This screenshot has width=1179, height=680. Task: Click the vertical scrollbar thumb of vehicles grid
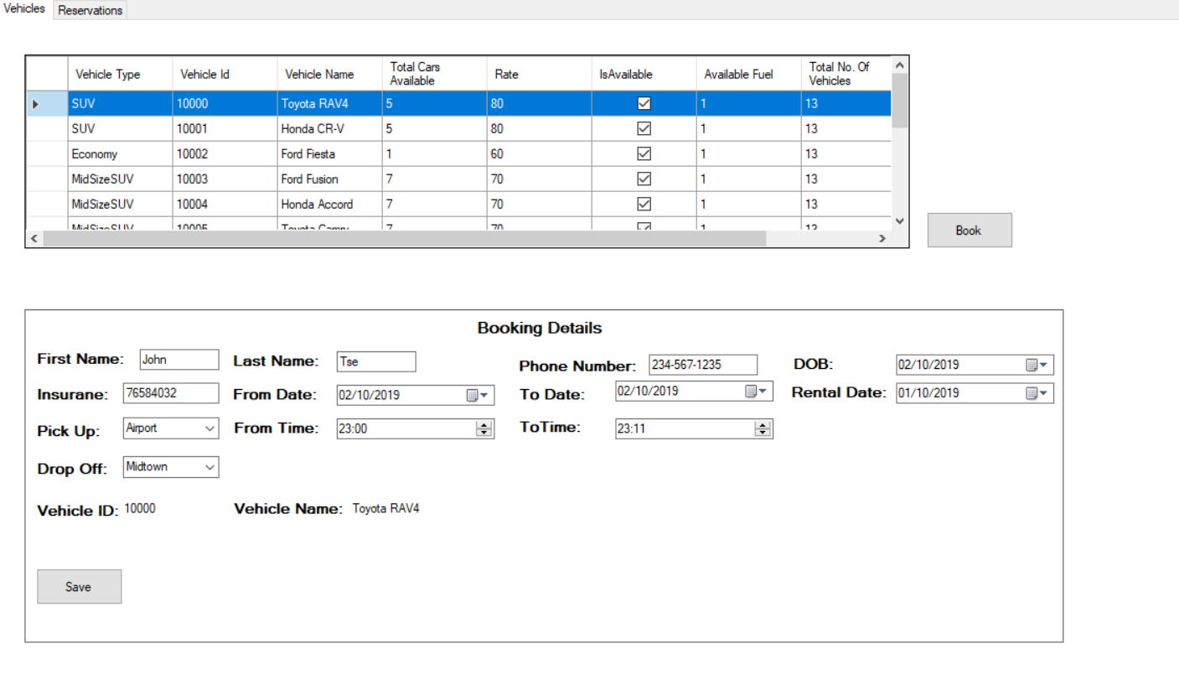pos(899,101)
